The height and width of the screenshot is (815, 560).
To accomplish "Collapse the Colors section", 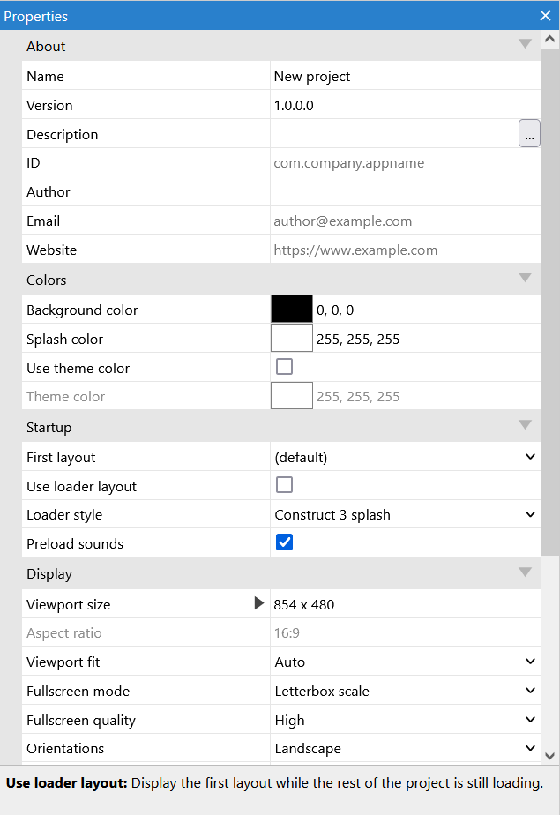I will 525,277.
